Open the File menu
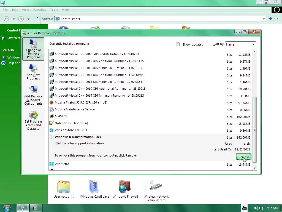This screenshot has width=282, height=212. pyautogui.click(x=5, y=10)
